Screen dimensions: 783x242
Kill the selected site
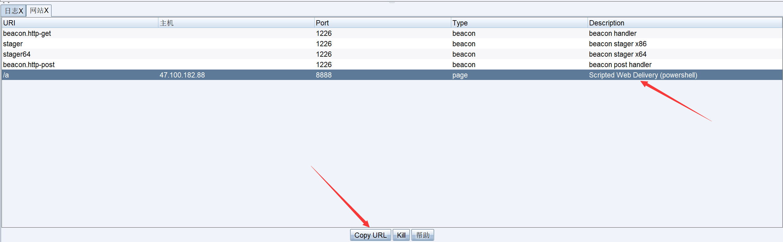tap(401, 235)
